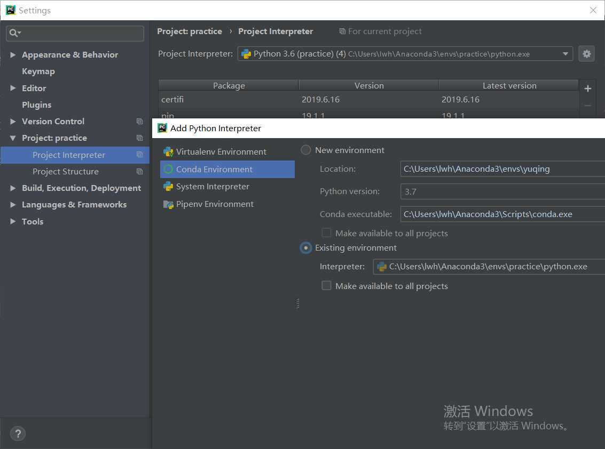Select the Existing environment radio button
This screenshot has width=605, height=449.
[305, 248]
